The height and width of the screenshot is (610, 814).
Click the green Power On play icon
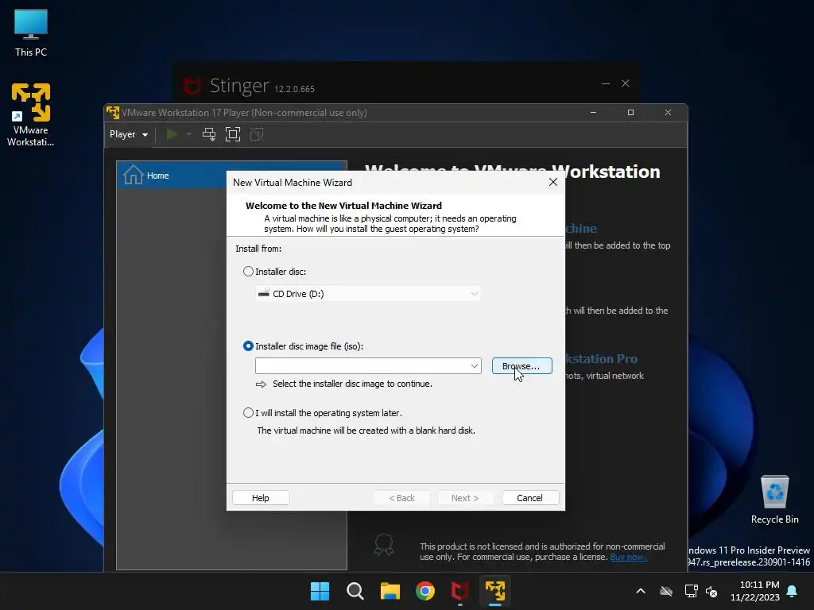point(172,134)
